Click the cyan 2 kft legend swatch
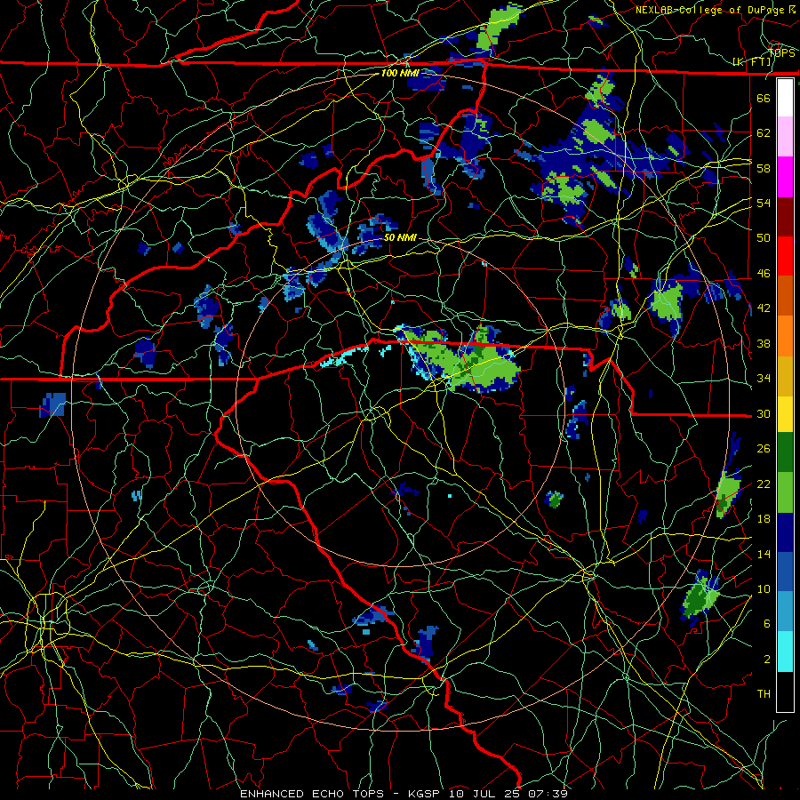The width and height of the screenshot is (800, 800). tap(785, 652)
